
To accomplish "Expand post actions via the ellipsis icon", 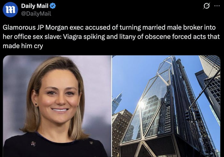I will (218, 6).
